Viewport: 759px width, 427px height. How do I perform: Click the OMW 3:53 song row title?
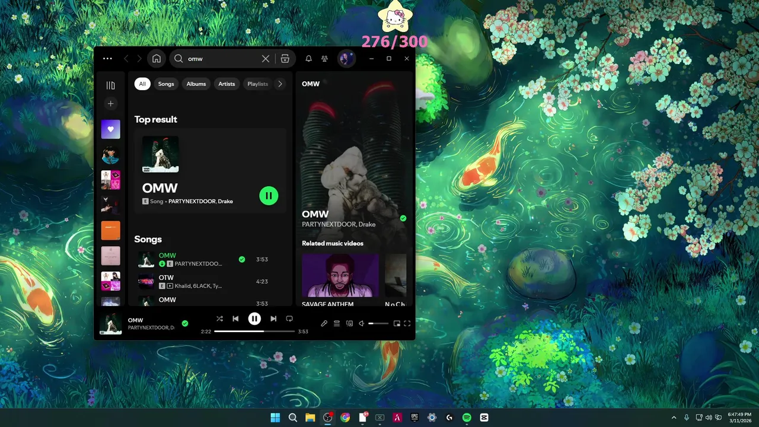click(x=167, y=256)
